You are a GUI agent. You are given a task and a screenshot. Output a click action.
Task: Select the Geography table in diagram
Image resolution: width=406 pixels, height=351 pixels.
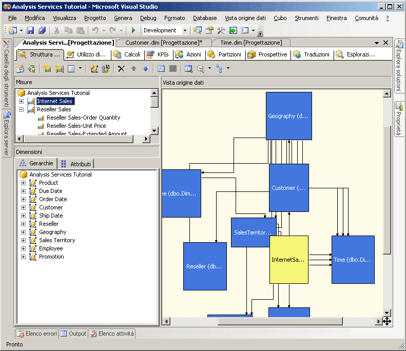click(x=289, y=116)
